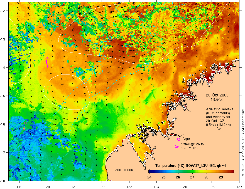
Task: Click the colorbar tick label "26"
Action: point(178,177)
